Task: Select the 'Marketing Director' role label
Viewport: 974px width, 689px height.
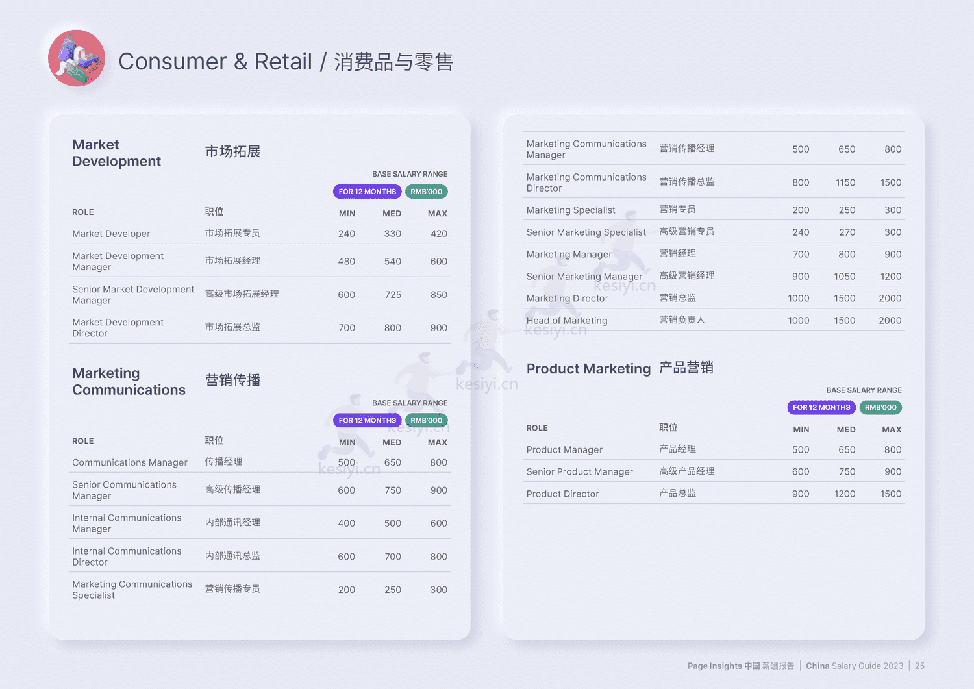Action: click(568, 299)
